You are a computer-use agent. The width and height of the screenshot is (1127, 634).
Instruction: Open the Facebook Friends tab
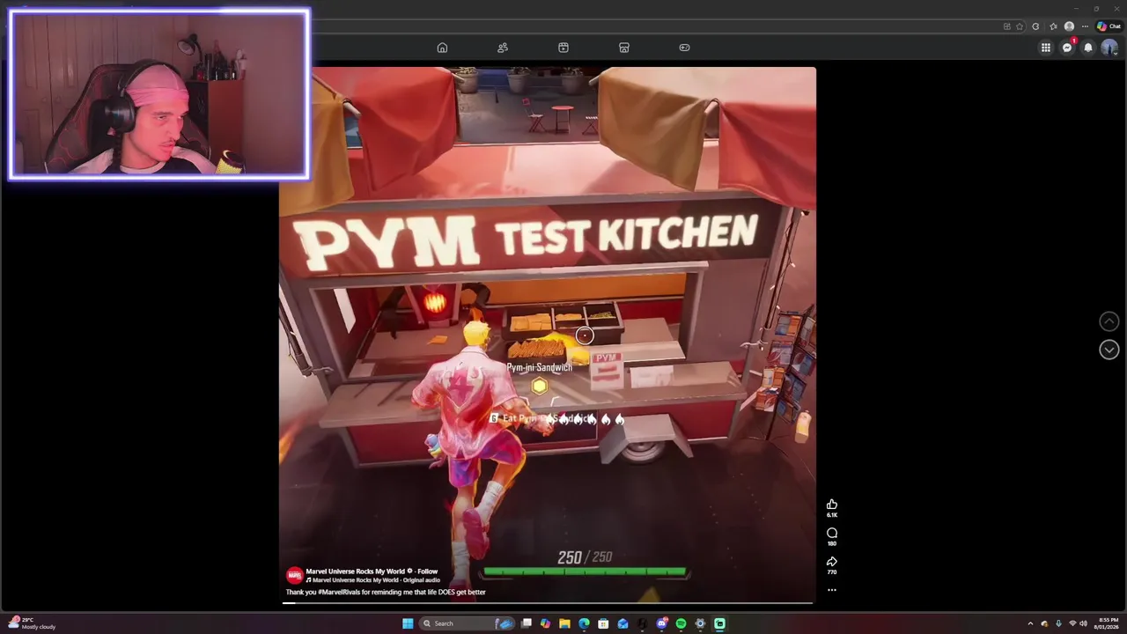pyautogui.click(x=503, y=48)
